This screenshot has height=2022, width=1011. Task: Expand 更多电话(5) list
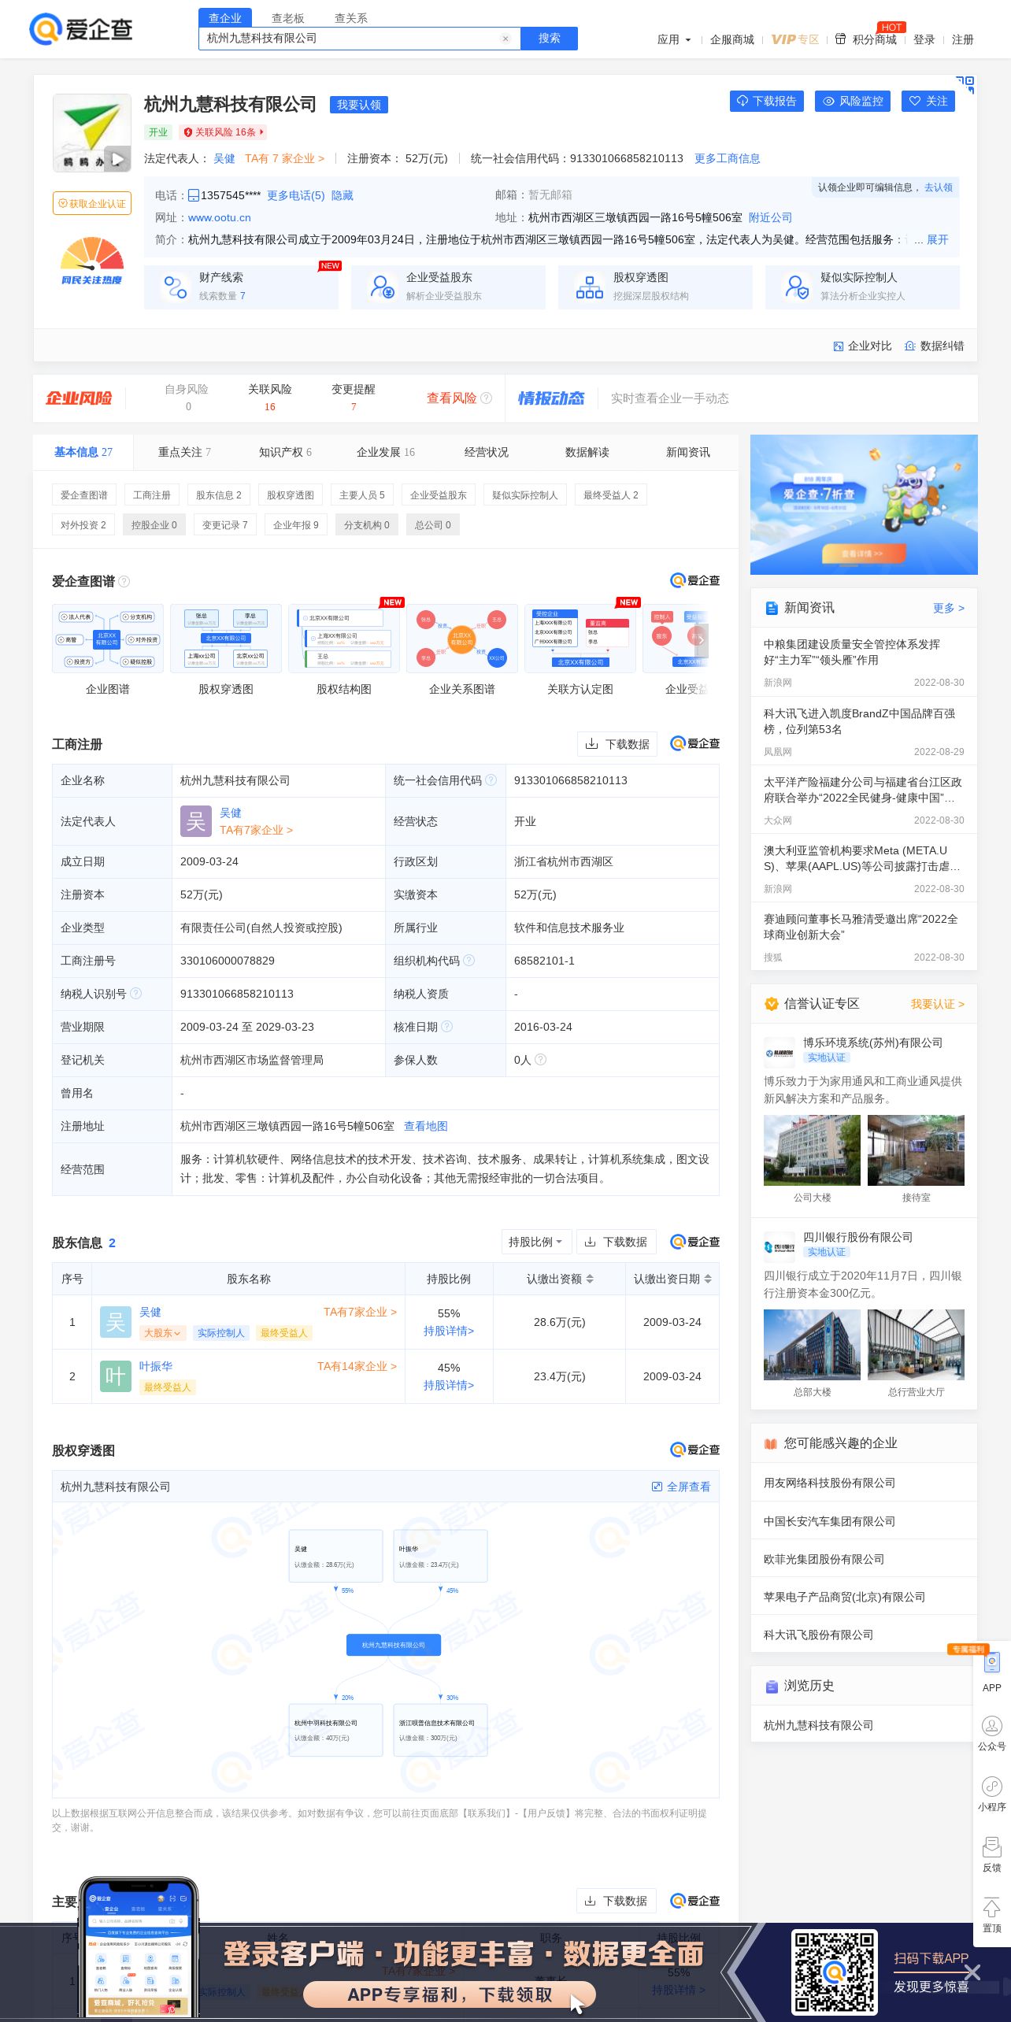pyautogui.click(x=295, y=195)
